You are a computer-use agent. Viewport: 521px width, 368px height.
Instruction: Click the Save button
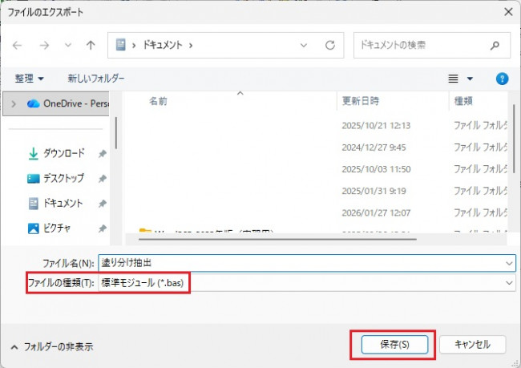click(x=393, y=344)
